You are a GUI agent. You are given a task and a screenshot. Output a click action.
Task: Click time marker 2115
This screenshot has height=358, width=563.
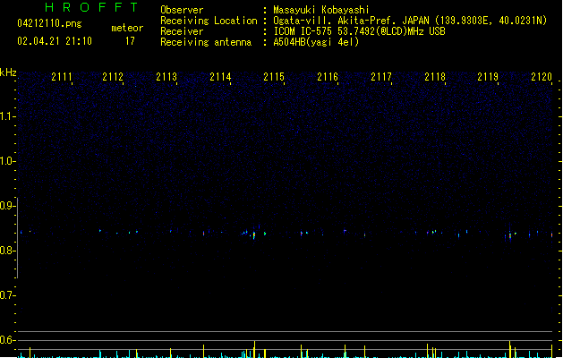(x=274, y=77)
